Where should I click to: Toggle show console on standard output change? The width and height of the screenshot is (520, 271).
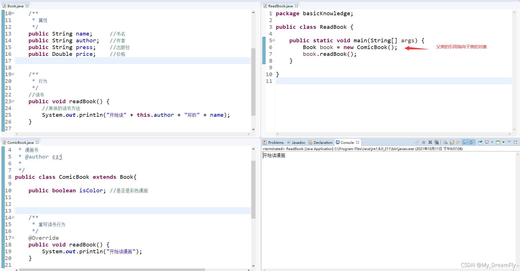[x=465, y=142]
